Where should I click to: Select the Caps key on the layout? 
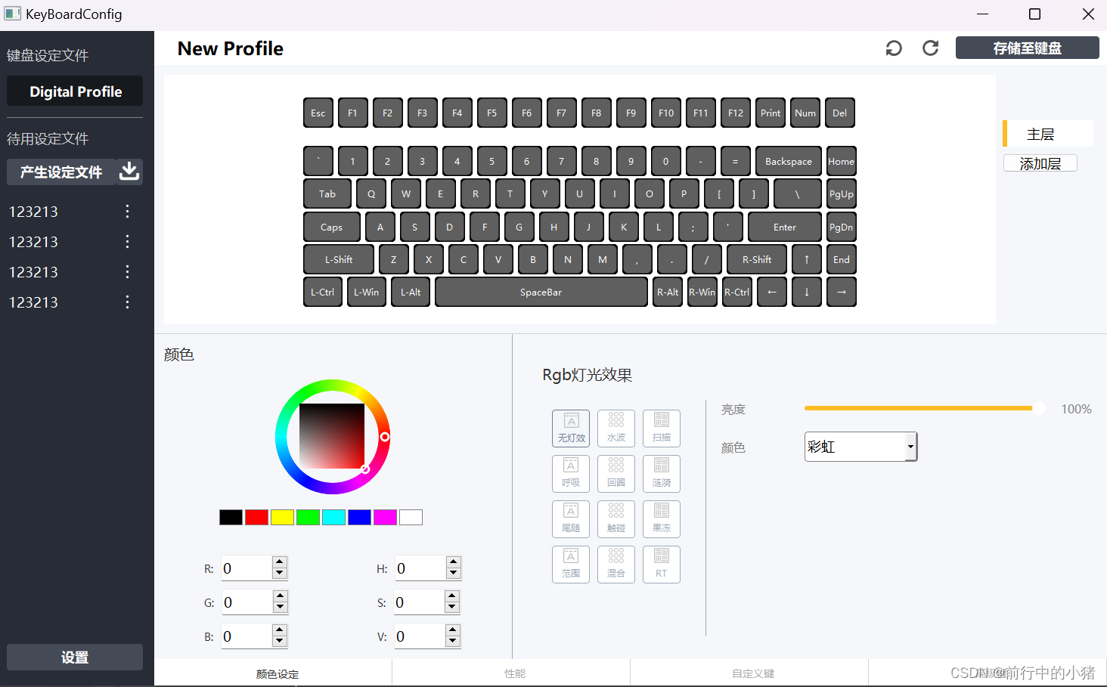[x=331, y=227]
